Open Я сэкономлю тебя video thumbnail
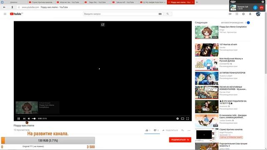Screen dimensions: 267x150 (x=207, y=121)
